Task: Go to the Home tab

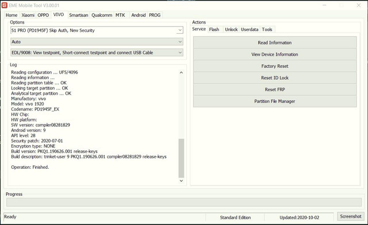Action: coord(11,15)
